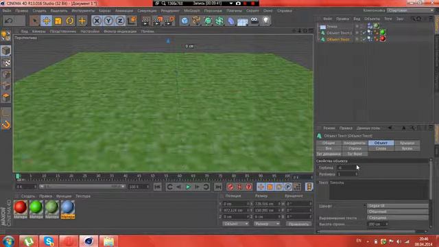Screen dimensions: 439x247
Task: Open the spline tools icon
Action: (x=196, y=21)
